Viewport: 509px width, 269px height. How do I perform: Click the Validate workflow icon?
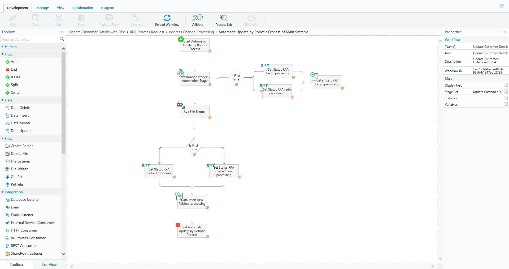pos(197,18)
